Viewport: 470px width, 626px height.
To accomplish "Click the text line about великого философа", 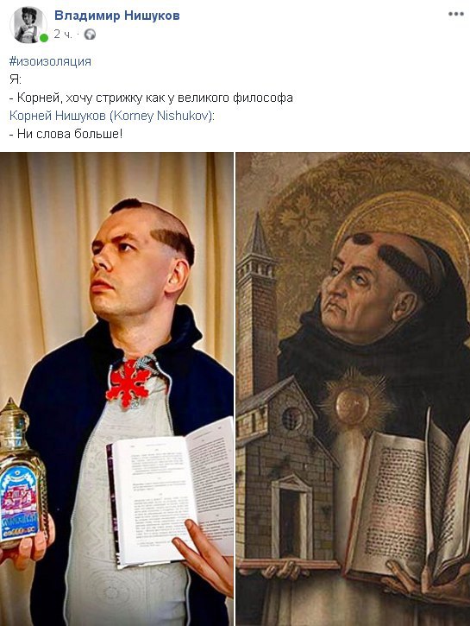I will click(x=151, y=98).
